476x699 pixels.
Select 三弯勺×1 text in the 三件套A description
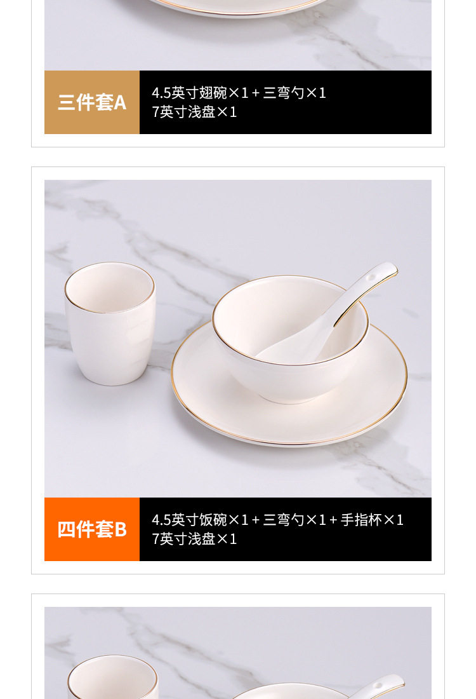pos(294,93)
